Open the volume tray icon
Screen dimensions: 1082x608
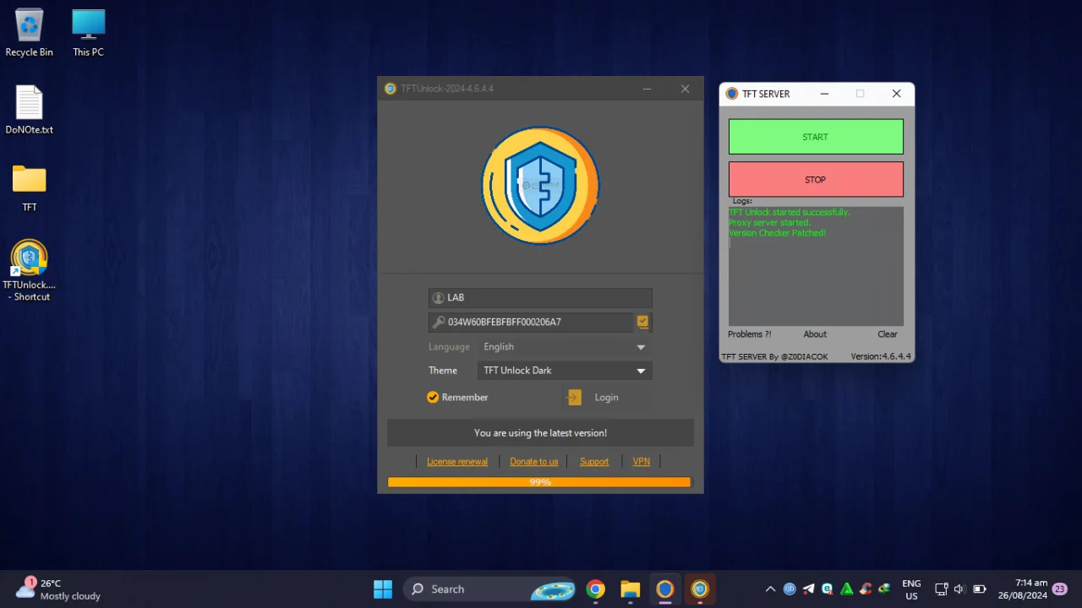click(x=959, y=589)
